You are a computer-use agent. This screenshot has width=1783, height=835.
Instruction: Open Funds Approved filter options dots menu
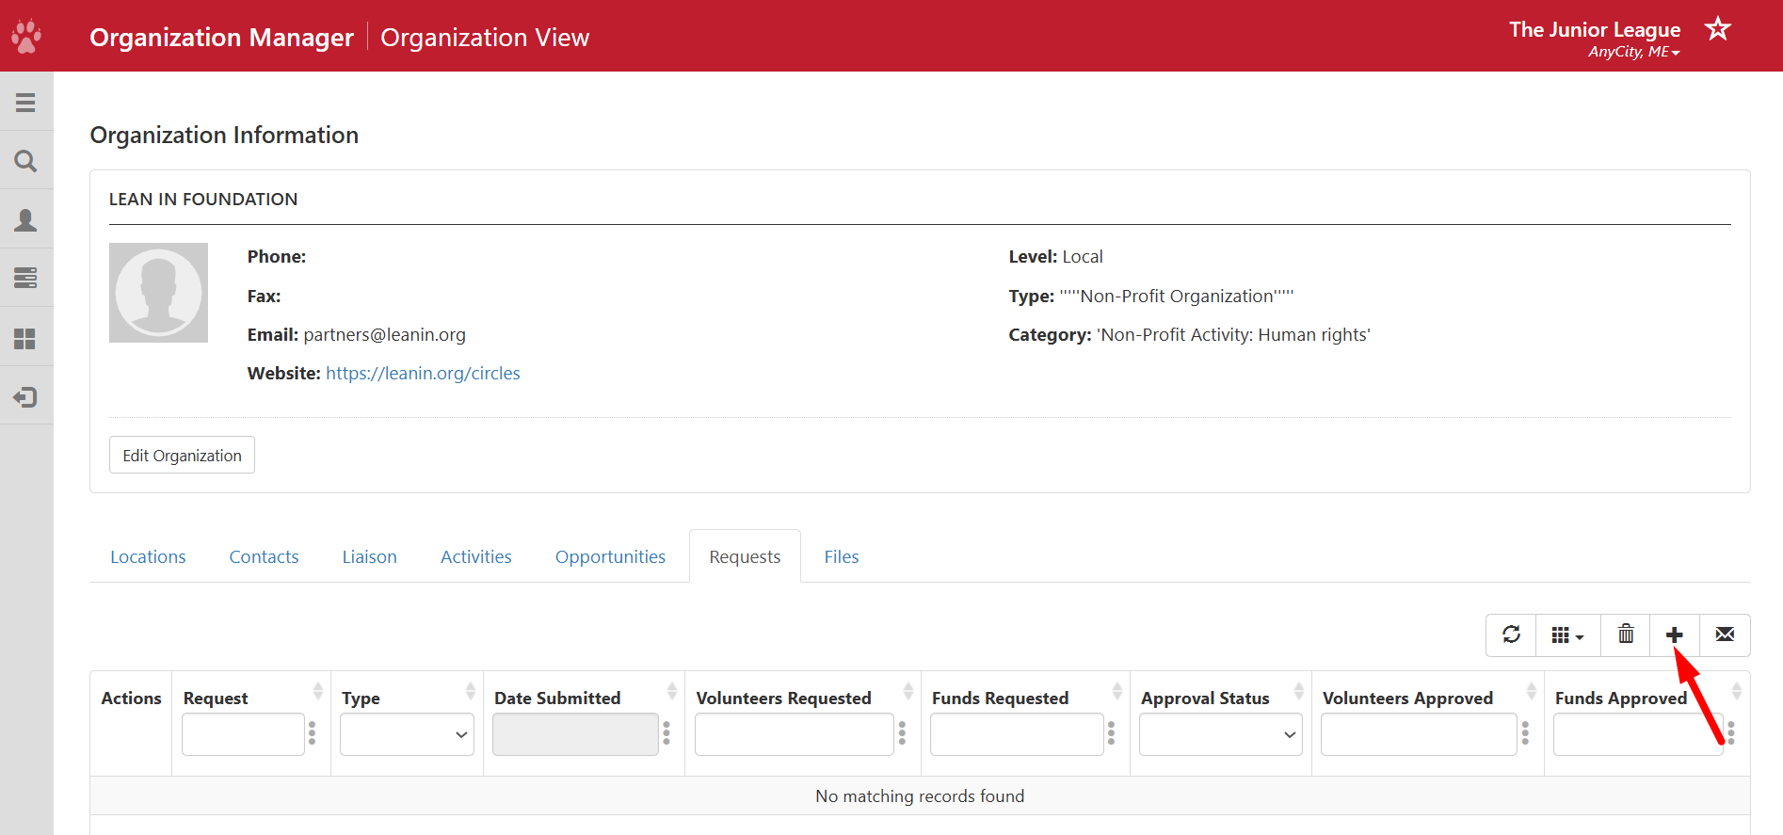(1731, 733)
